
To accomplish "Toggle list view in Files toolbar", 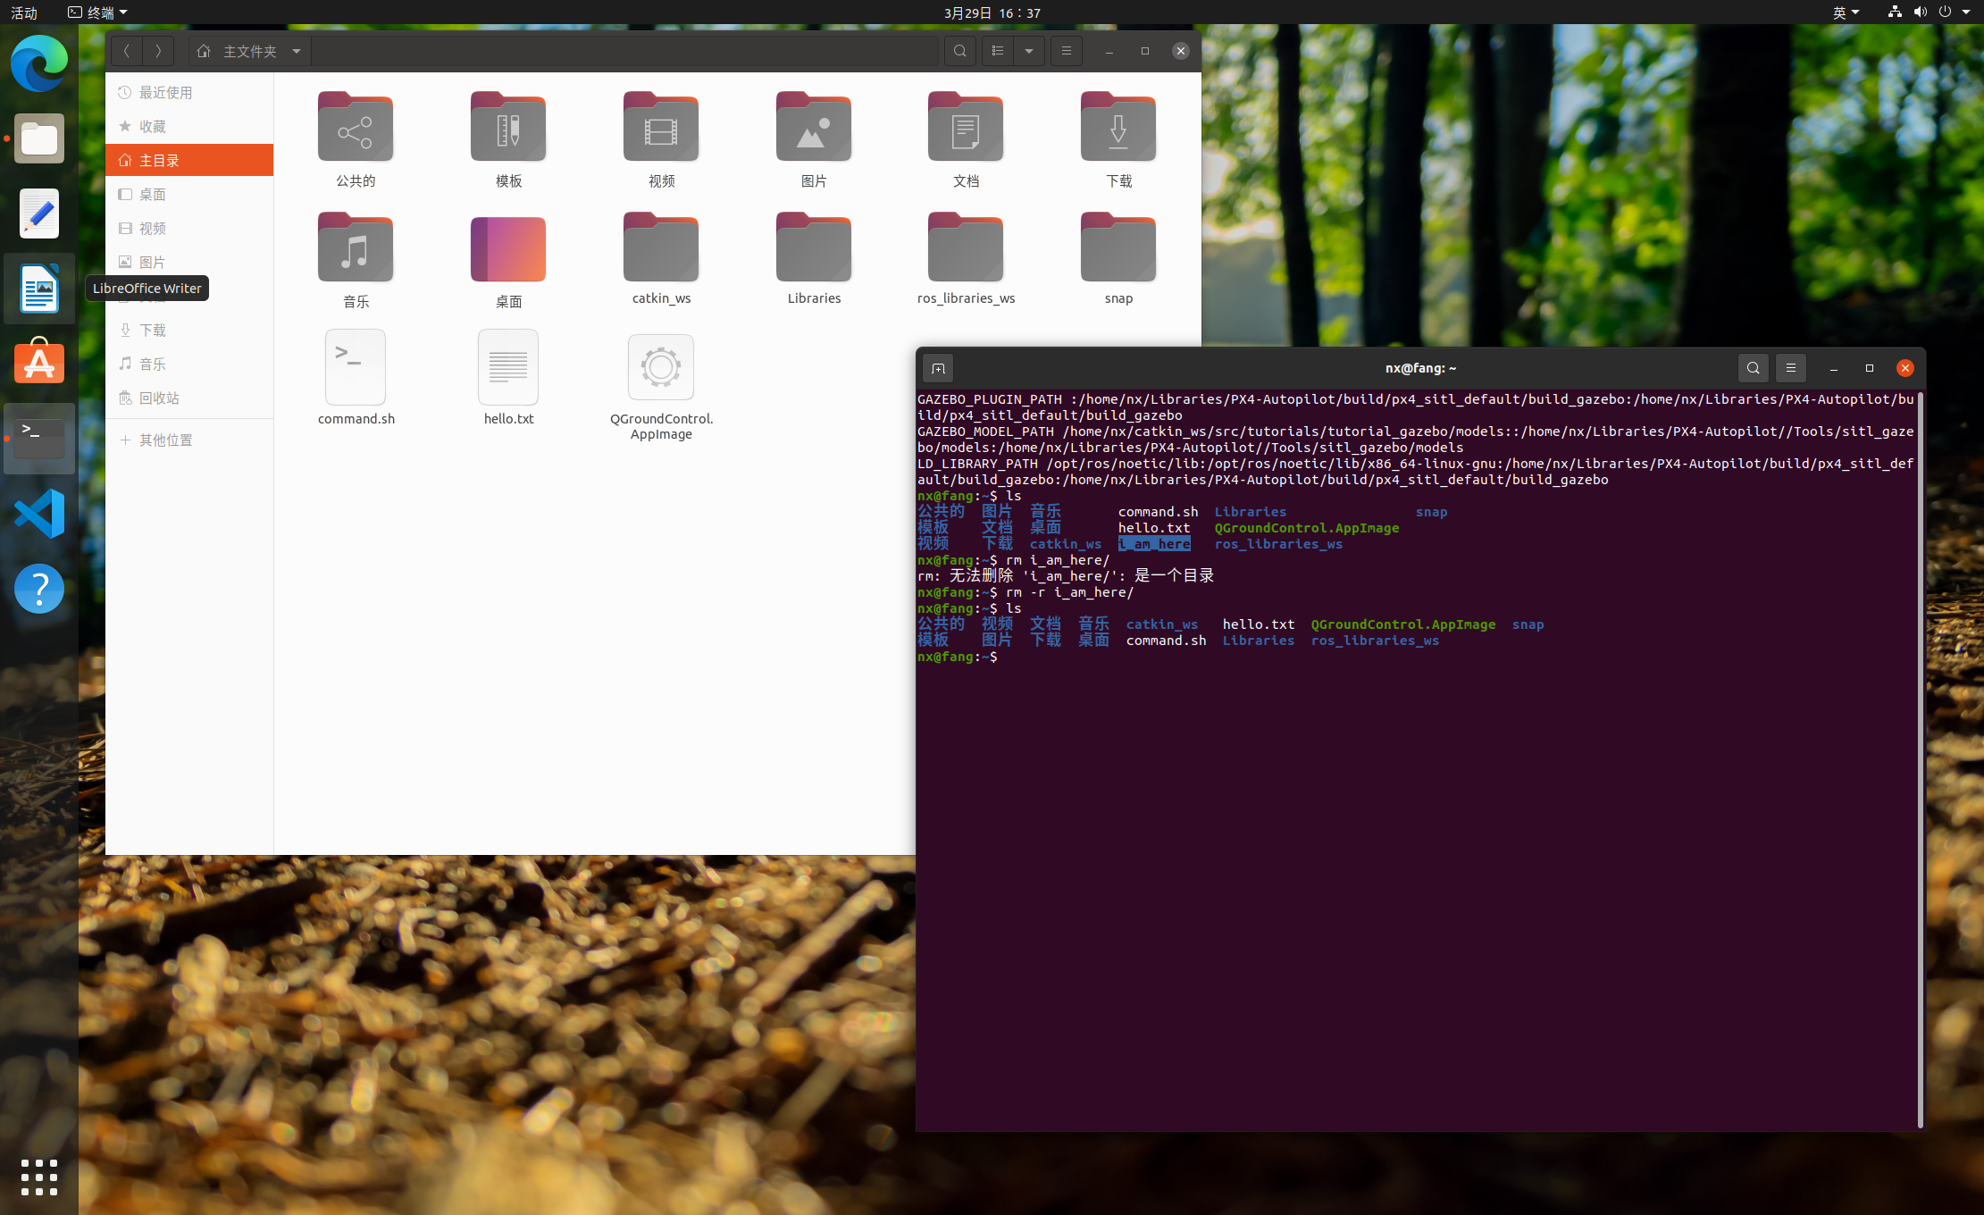I will [x=998, y=51].
